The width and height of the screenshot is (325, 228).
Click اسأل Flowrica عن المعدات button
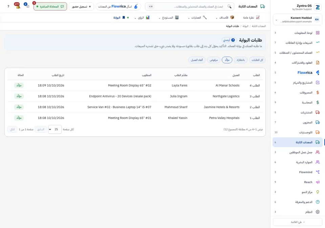tap(118, 6)
